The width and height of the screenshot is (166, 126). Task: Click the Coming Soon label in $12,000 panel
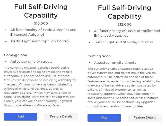tap(99, 56)
